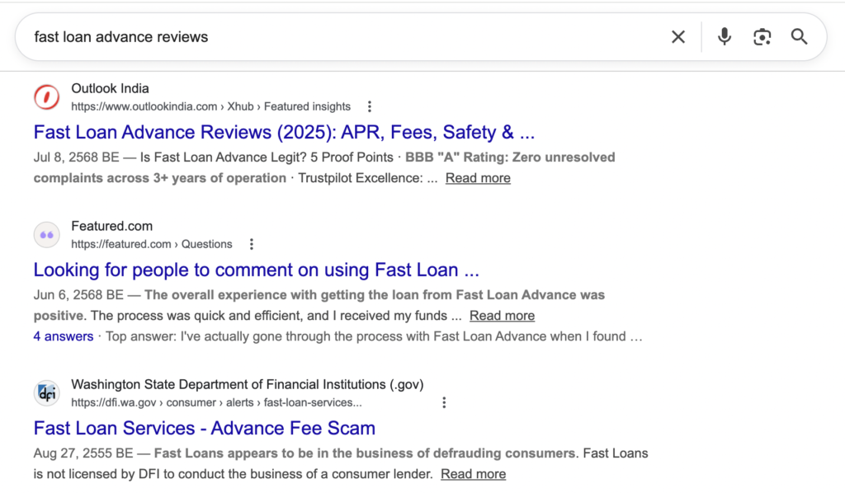
Task: Open 'Fast Loan Services - Advance Fee Scam'
Action: pos(204,428)
